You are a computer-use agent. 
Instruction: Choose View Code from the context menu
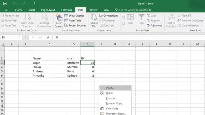115,108
